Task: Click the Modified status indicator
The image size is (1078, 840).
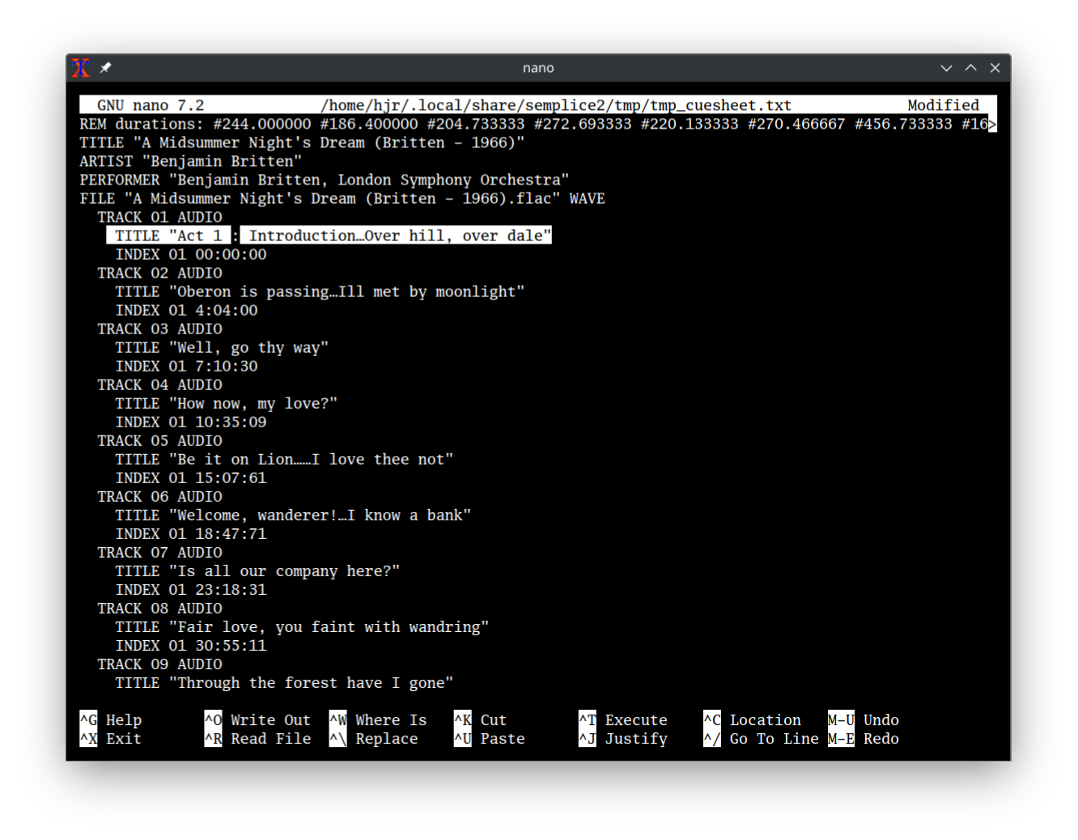Action: pyautogui.click(x=943, y=104)
